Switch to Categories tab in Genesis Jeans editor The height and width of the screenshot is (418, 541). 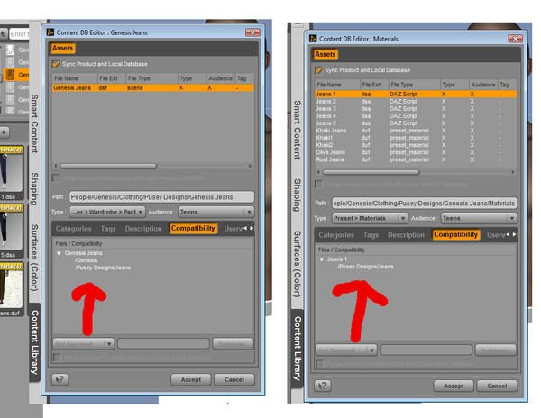point(74,229)
